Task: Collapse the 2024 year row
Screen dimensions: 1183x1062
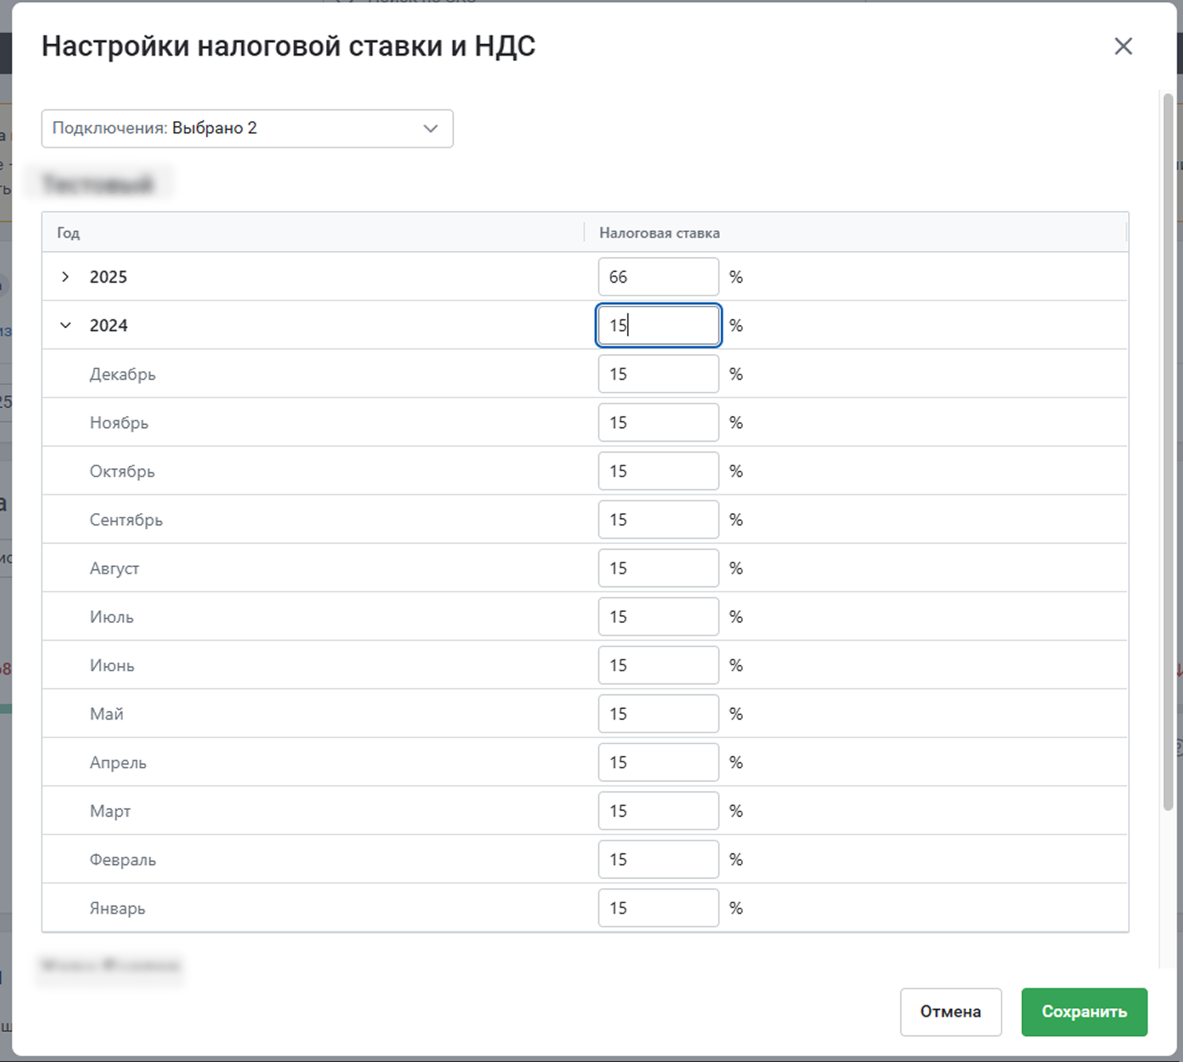Action: [66, 325]
